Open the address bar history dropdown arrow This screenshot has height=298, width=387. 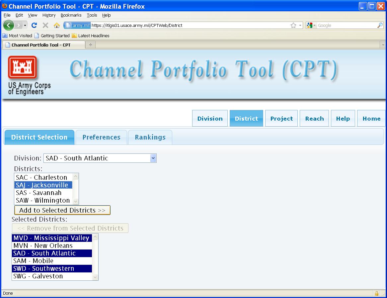click(x=300, y=25)
